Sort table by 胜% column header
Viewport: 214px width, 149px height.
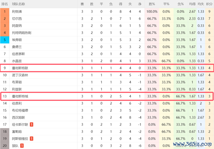[x=152, y=4]
